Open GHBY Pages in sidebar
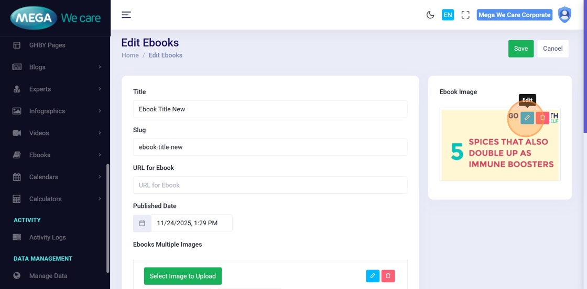Image resolution: width=587 pixels, height=289 pixels. pyautogui.click(x=47, y=45)
